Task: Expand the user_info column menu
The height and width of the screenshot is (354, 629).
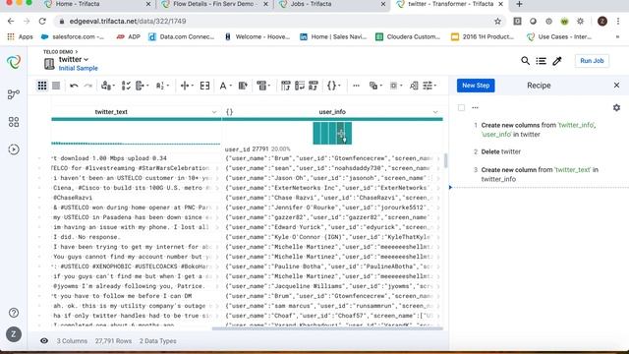Action: pos(435,112)
